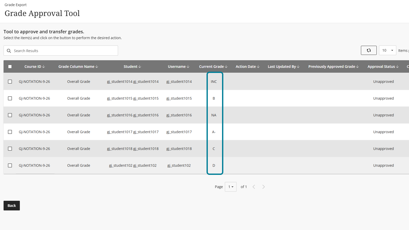Click the Back button
This screenshot has width=409, height=230.
point(12,206)
